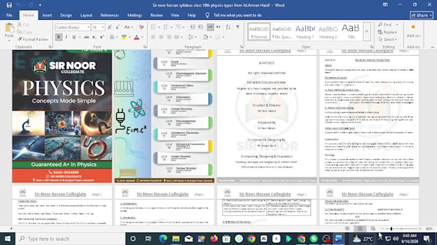Apply the Title style
The width and height of the screenshot is (437, 245).
coord(351,31)
